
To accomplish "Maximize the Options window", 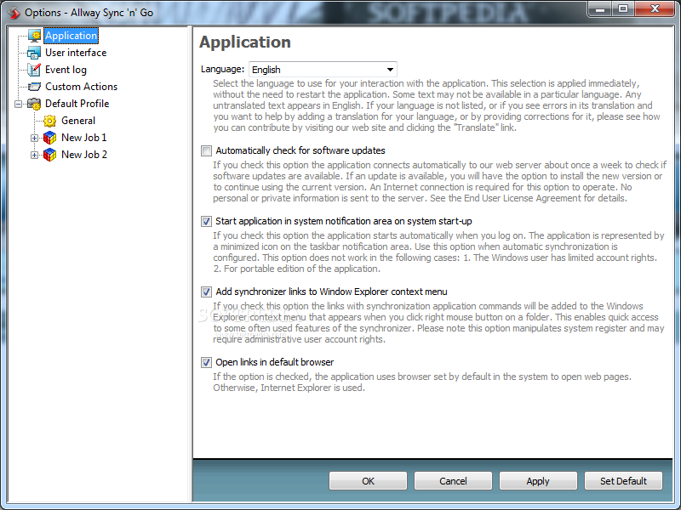I will [623, 9].
